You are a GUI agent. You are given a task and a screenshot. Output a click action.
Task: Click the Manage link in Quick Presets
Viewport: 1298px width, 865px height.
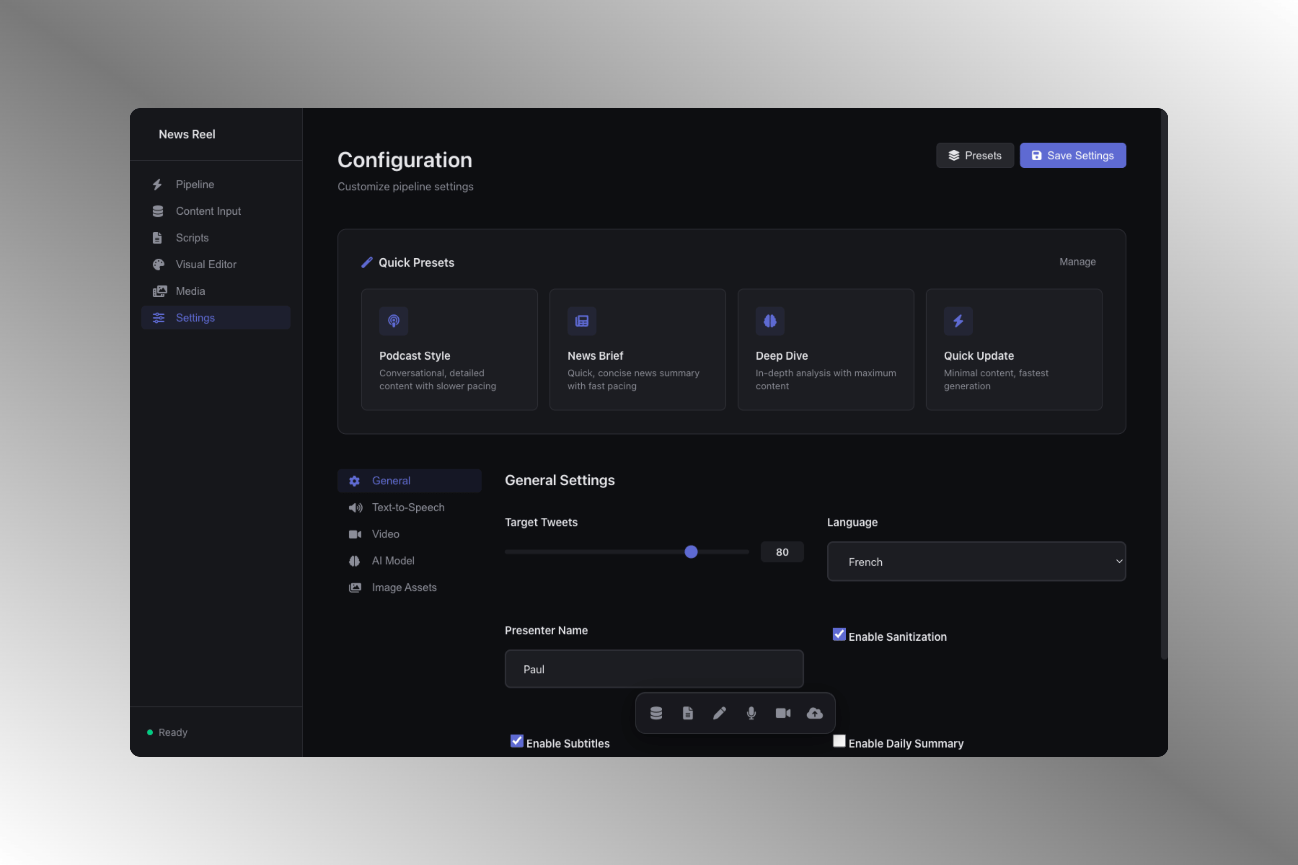(x=1077, y=262)
